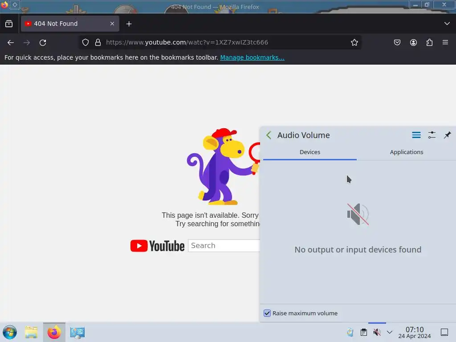Go back in Audio Volume panel

tap(269, 135)
